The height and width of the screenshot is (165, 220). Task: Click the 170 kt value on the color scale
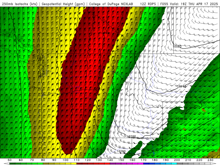click(143, 160)
